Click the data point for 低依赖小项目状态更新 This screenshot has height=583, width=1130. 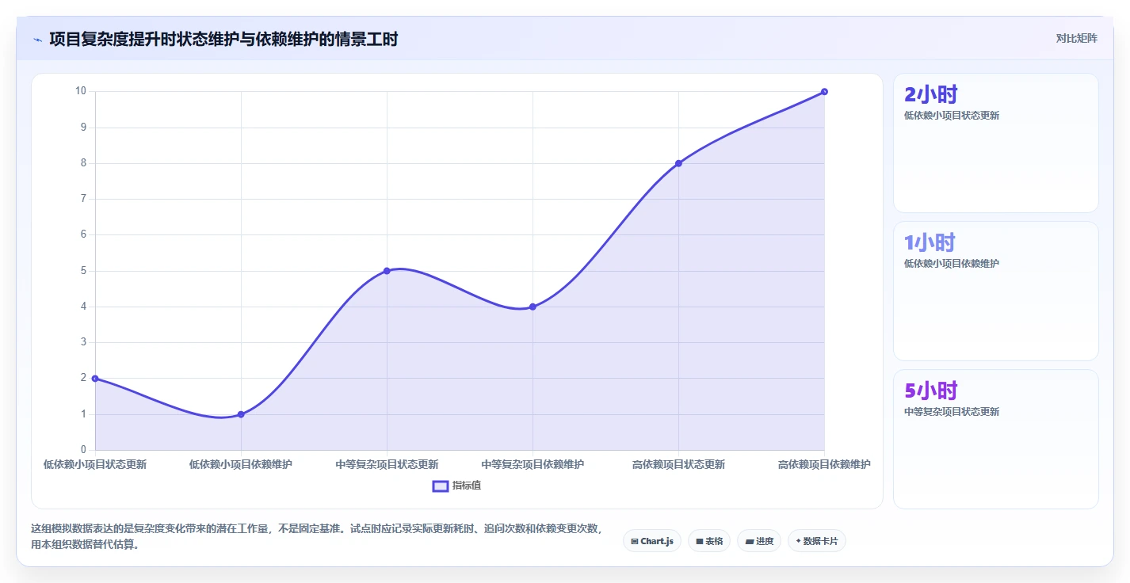pyautogui.click(x=95, y=379)
